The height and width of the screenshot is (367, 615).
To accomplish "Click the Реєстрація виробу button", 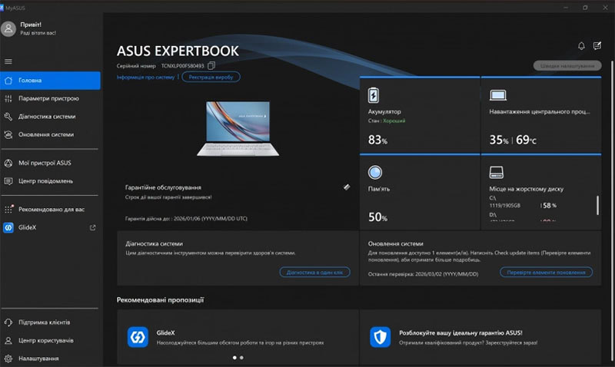I will coord(211,77).
